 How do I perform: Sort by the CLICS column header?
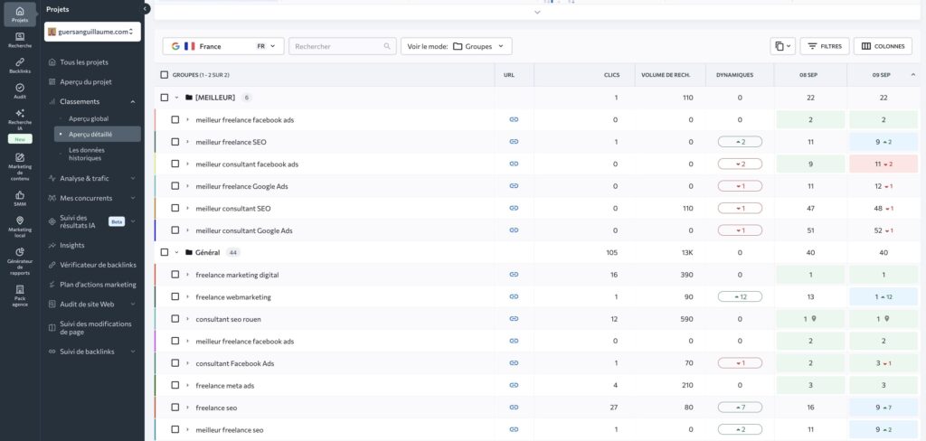(612, 75)
